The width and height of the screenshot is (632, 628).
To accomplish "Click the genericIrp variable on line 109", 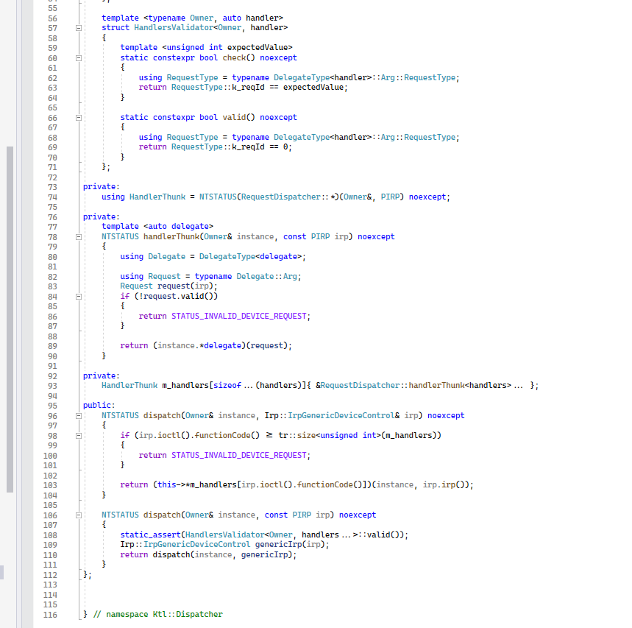I will [x=281, y=545].
